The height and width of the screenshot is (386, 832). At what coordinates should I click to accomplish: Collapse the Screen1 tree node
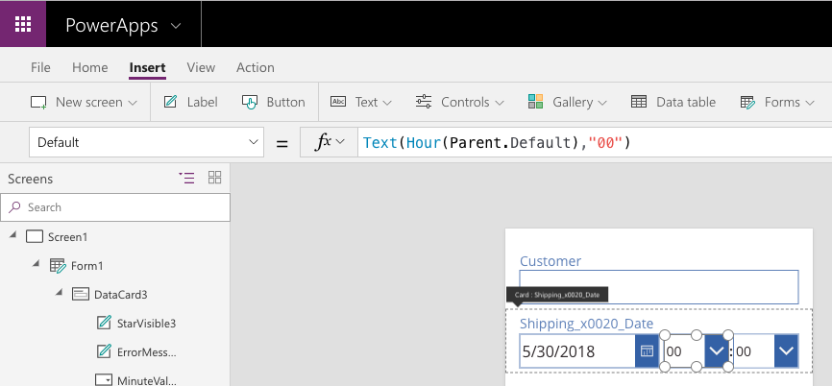[x=12, y=235]
